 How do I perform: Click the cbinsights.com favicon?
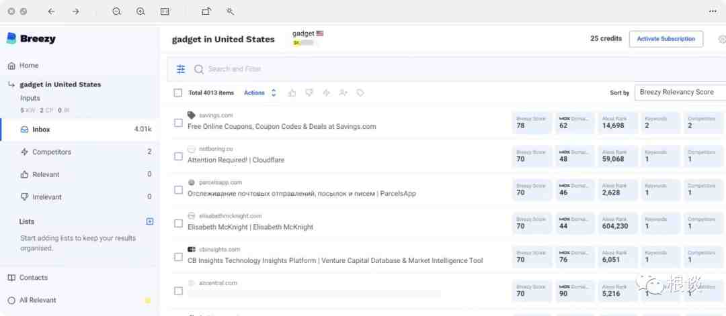(191, 250)
